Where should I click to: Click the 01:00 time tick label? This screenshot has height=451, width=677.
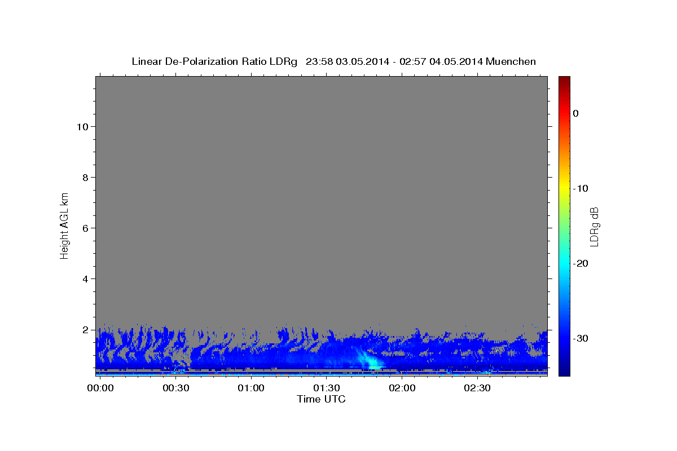tap(250, 389)
